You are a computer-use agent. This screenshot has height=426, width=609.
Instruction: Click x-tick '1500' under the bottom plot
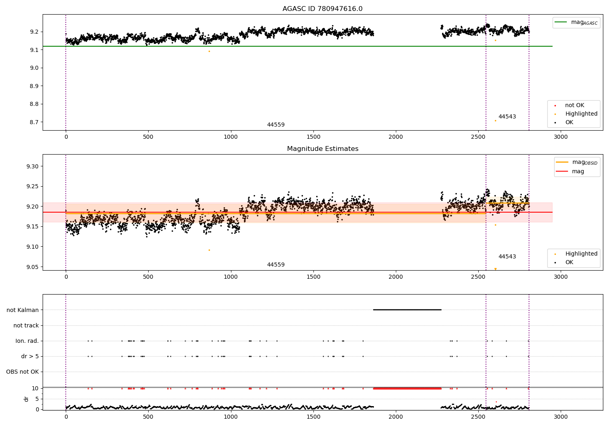313,417
